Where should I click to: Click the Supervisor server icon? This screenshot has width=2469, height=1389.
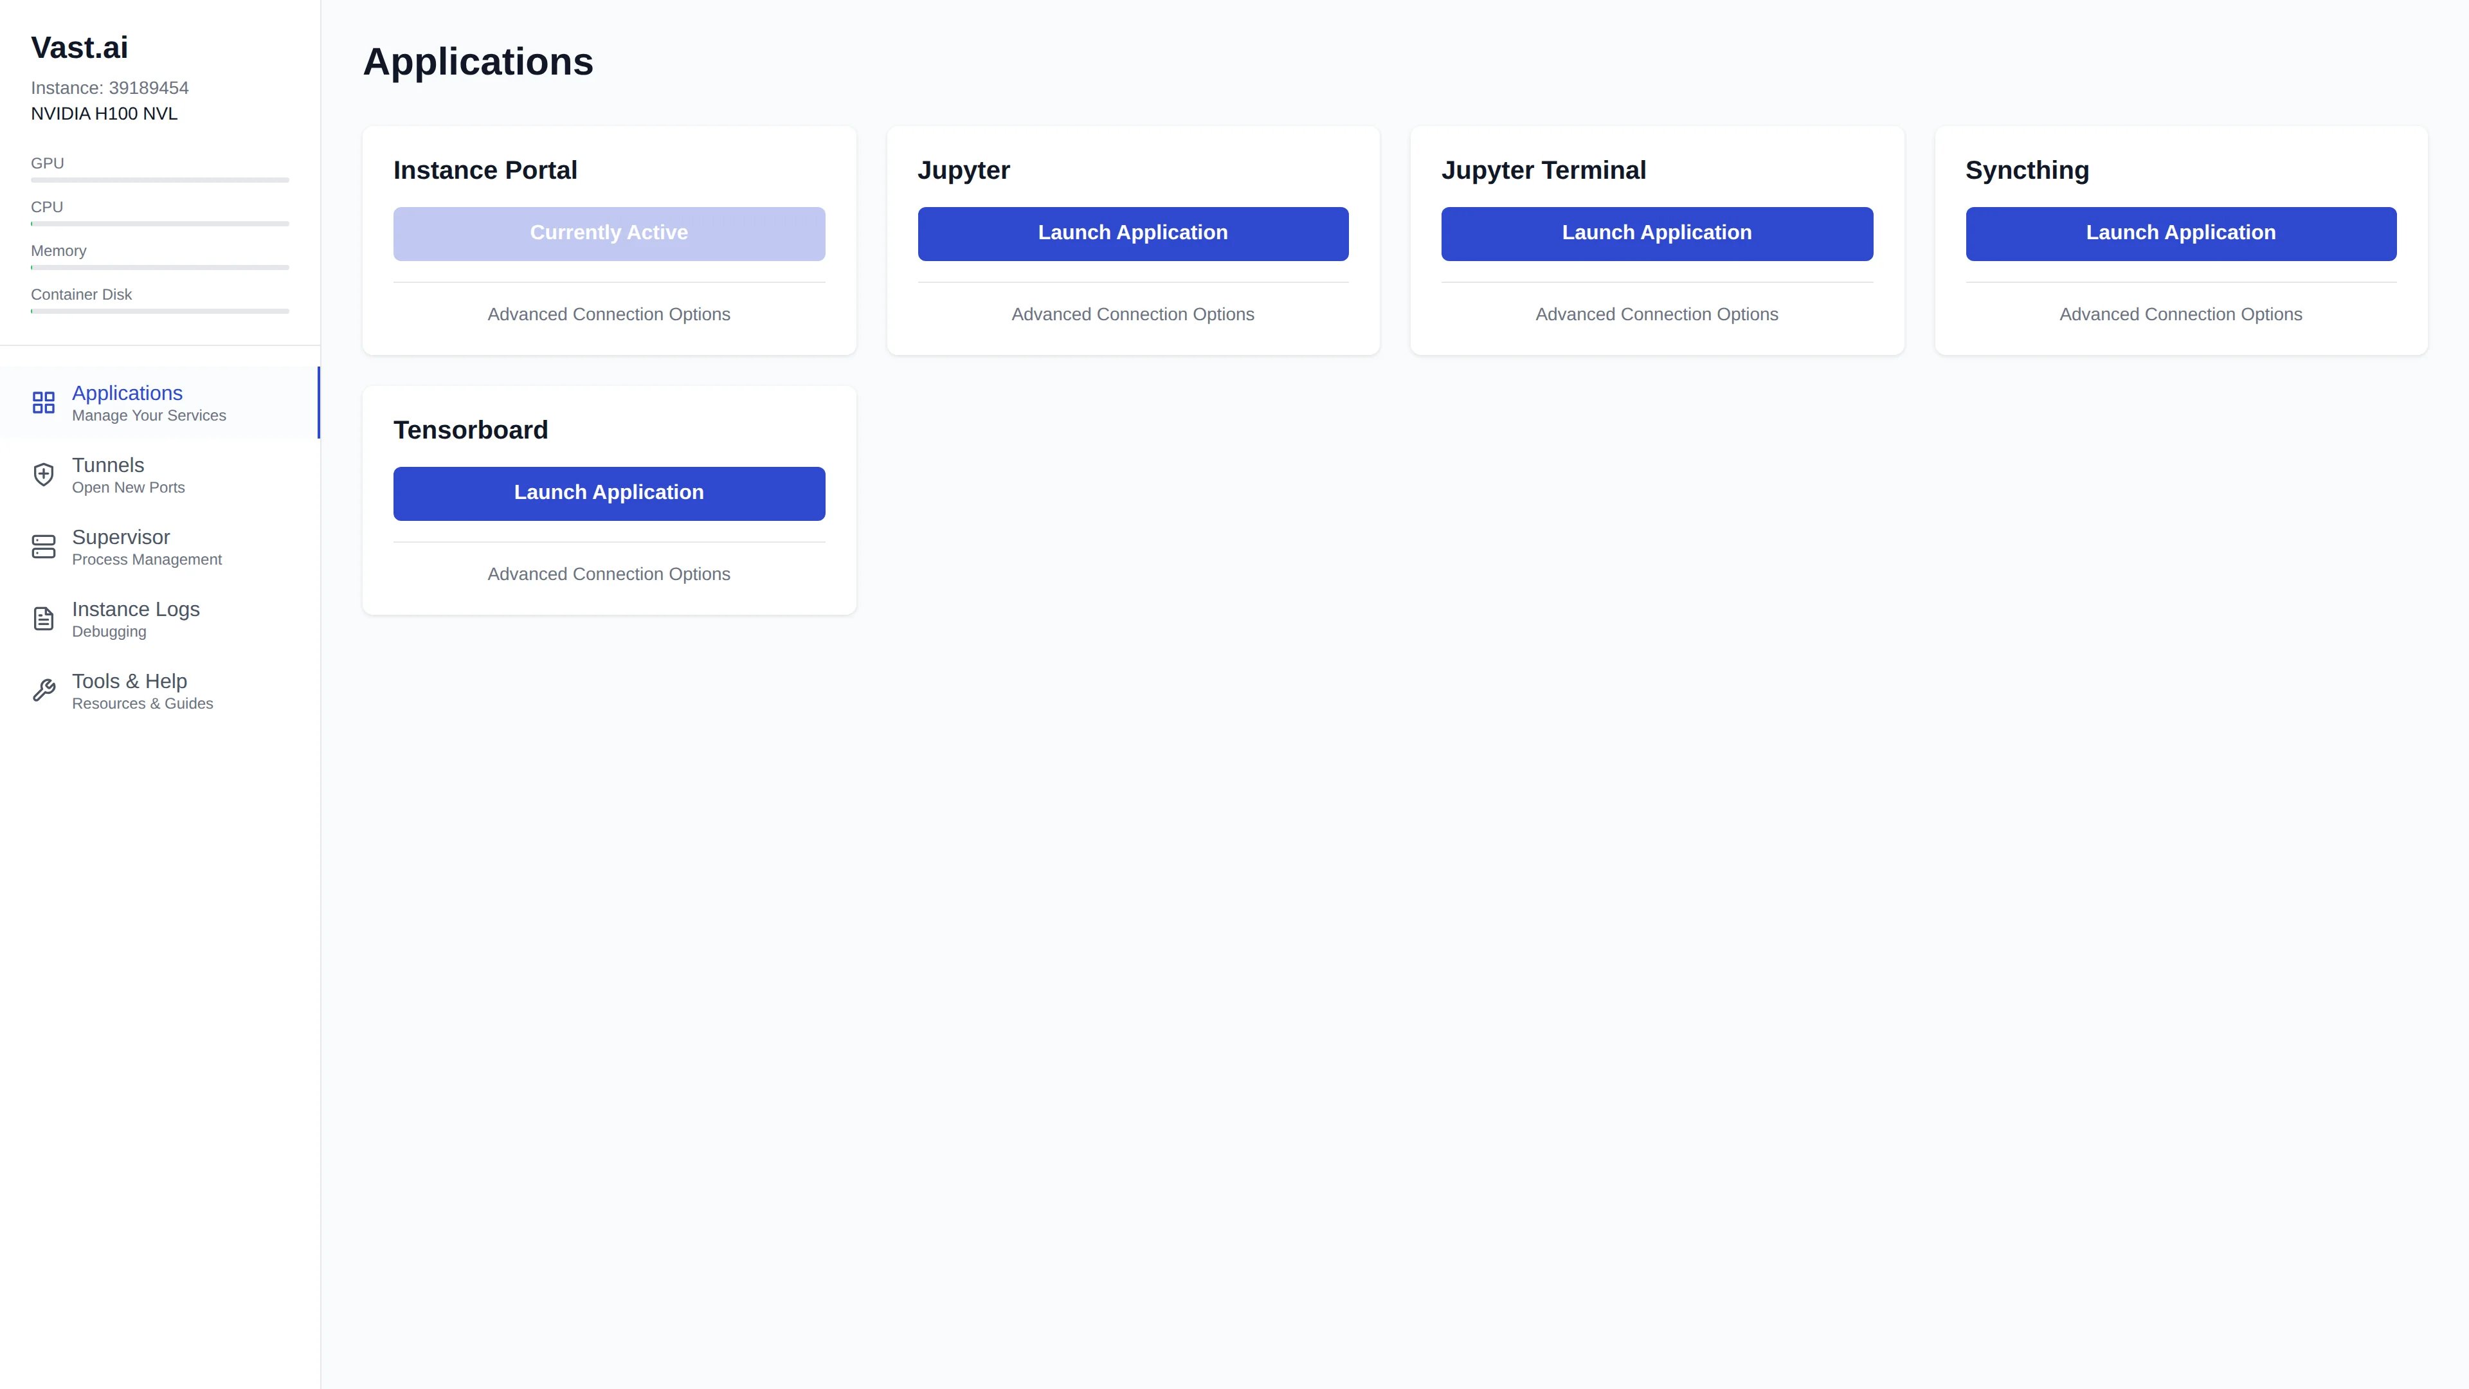(43, 547)
